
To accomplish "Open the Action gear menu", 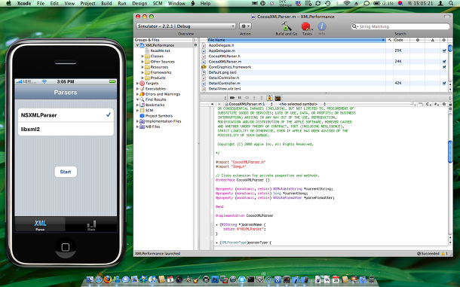I will pyautogui.click(x=245, y=26).
